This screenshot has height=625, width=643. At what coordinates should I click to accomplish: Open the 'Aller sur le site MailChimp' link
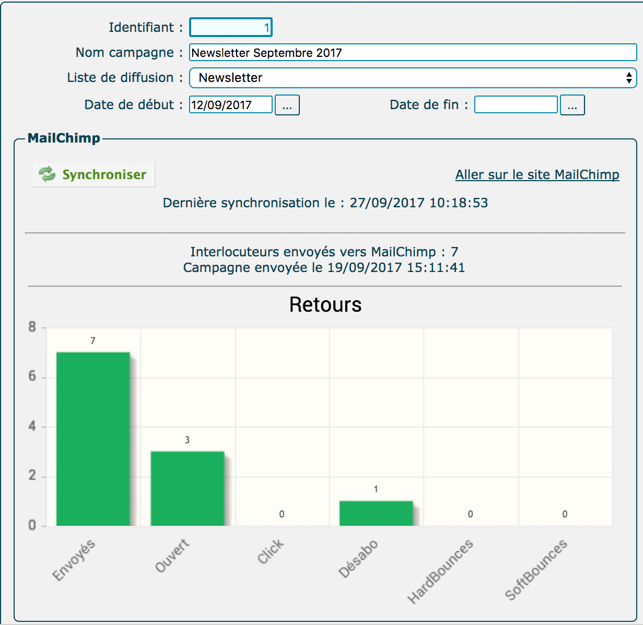(x=537, y=174)
